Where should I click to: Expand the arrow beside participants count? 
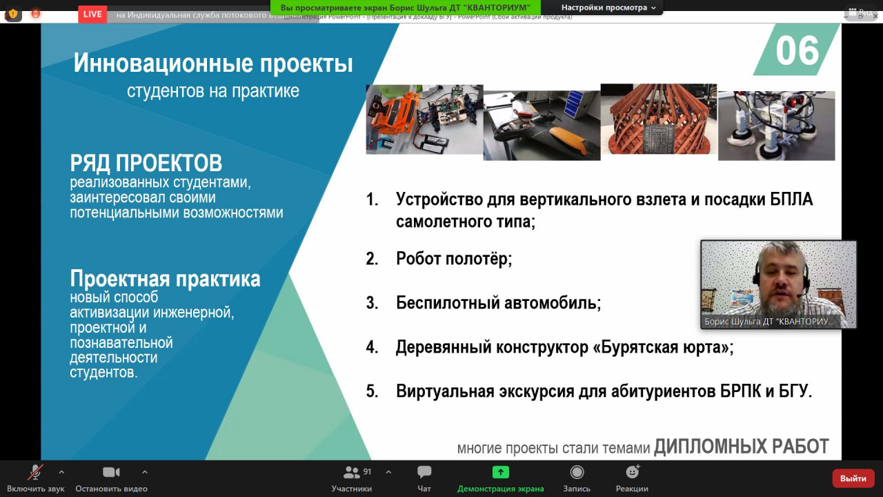388,472
